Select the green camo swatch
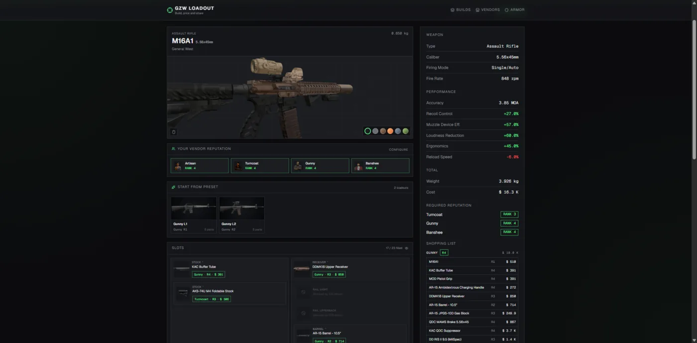697x343 pixels. pyautogui.click(x=405, y=131)
